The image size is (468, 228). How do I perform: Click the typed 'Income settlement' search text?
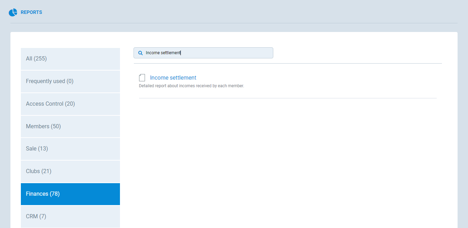click(163, 53)
